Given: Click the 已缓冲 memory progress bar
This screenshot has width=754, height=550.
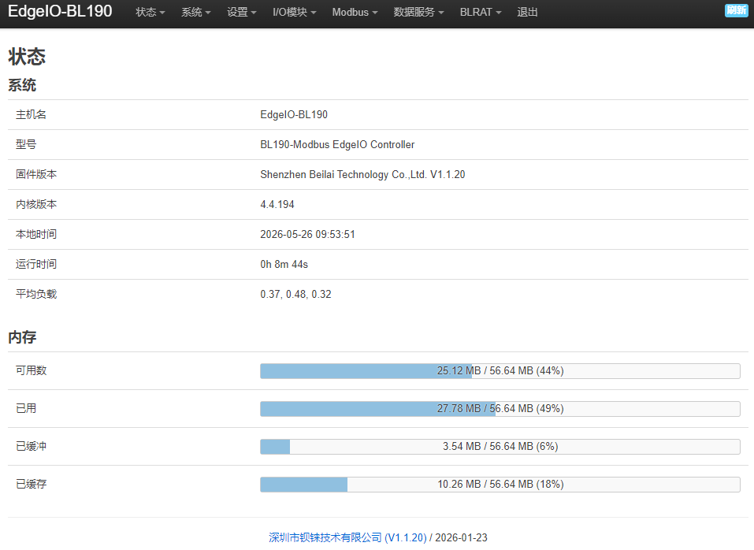Looking at the screenshot, I should [500, 447].
